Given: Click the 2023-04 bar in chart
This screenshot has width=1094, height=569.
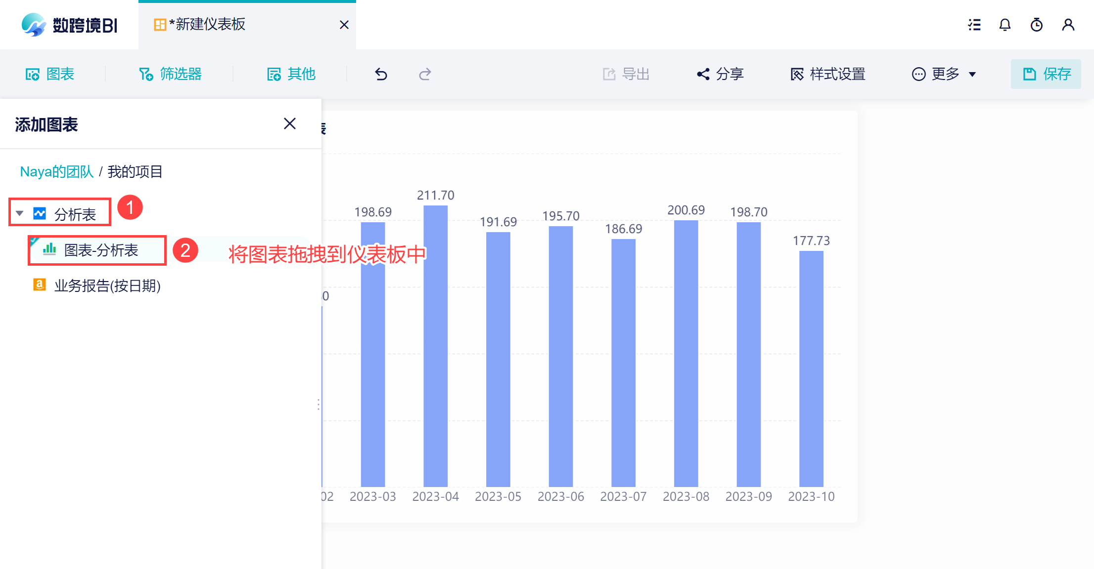Looking at the screenshot, I should [x=435, y=346].
